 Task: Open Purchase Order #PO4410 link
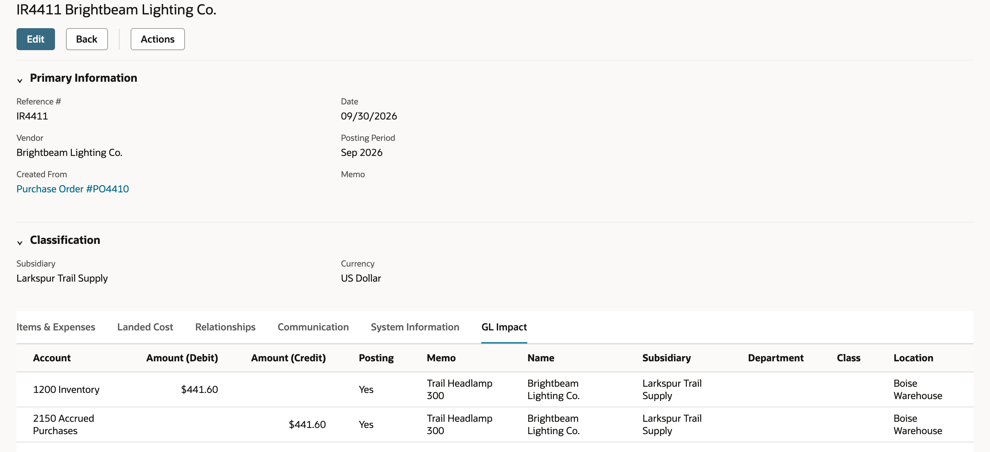[x=73, y=189]
